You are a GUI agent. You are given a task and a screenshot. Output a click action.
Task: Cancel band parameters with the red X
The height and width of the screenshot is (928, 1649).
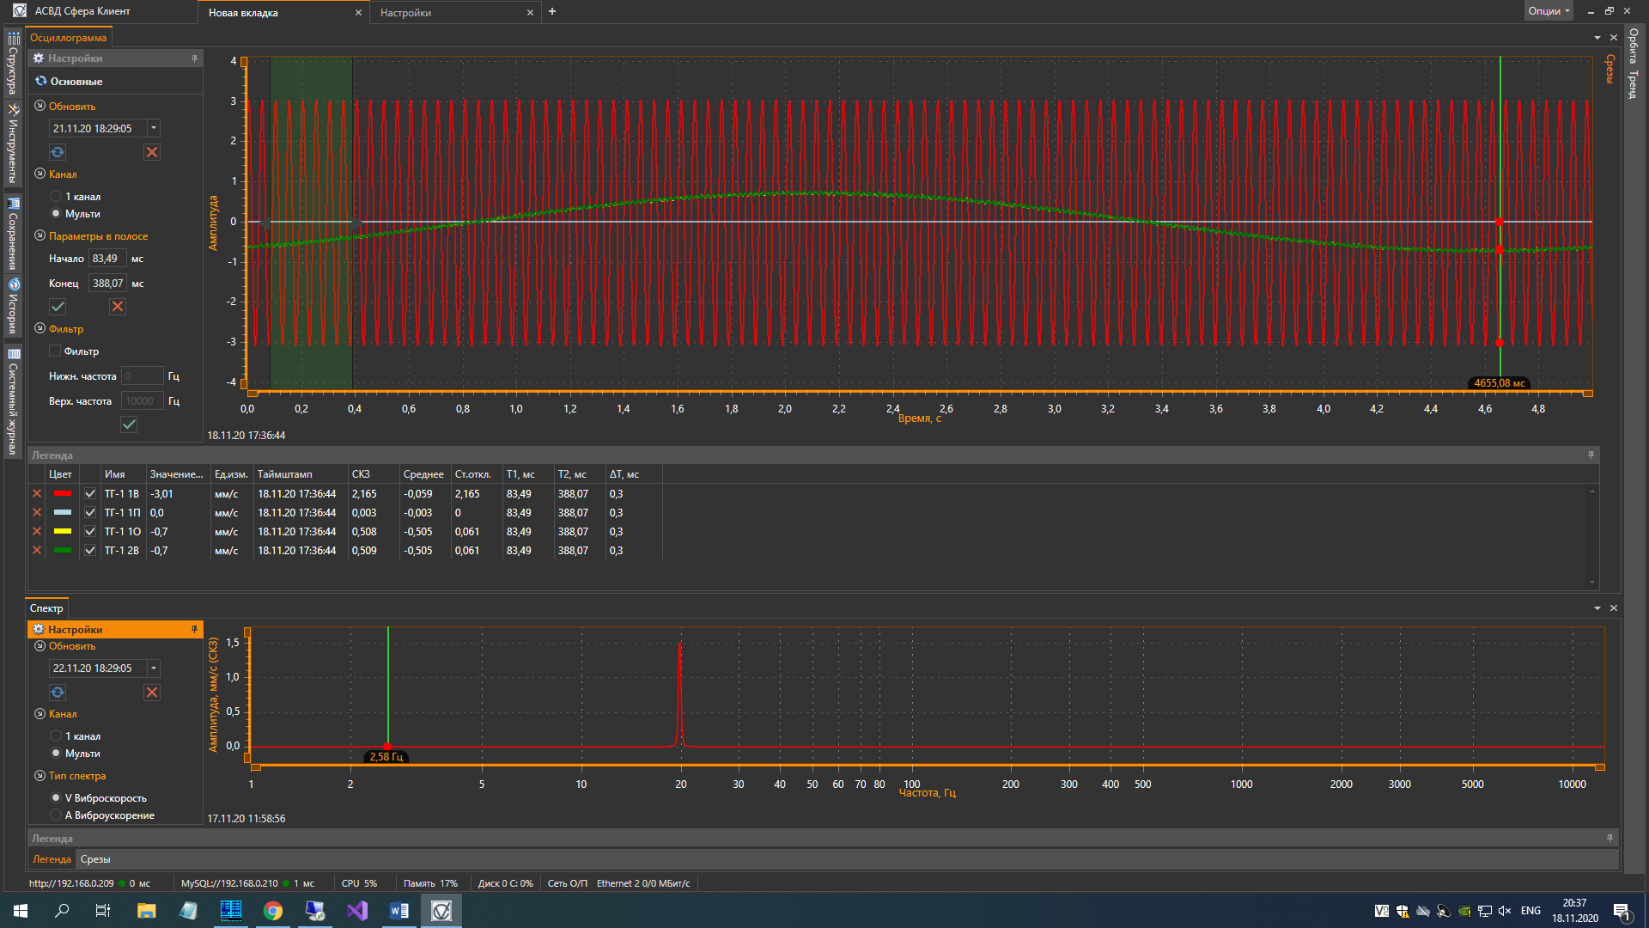(118, 307)
